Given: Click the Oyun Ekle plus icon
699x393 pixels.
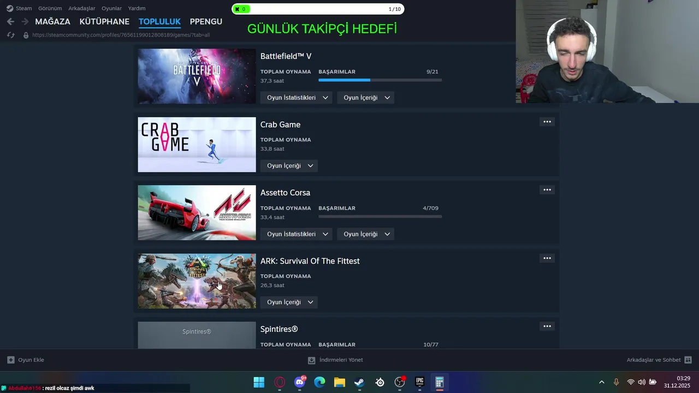Looking at the screenshot, I should (10, 360).
